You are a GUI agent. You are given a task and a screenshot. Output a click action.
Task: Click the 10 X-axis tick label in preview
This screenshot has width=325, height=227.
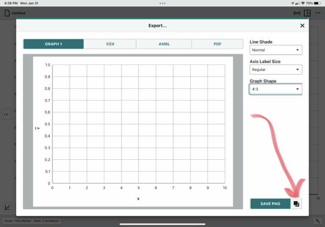(x=225, y=188)
